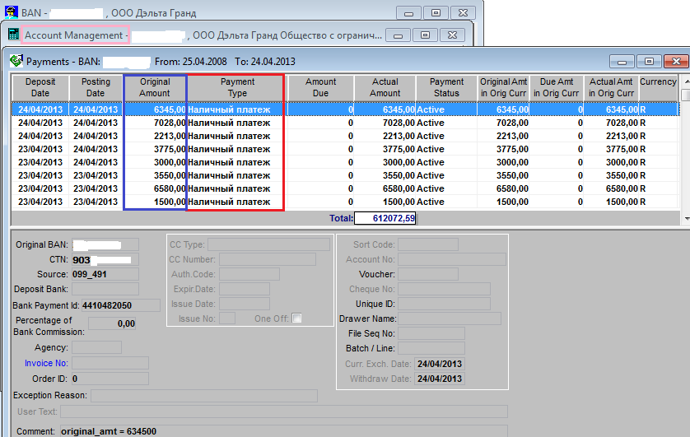Select the payment row with amount 3000,00

tap(344, 162)
